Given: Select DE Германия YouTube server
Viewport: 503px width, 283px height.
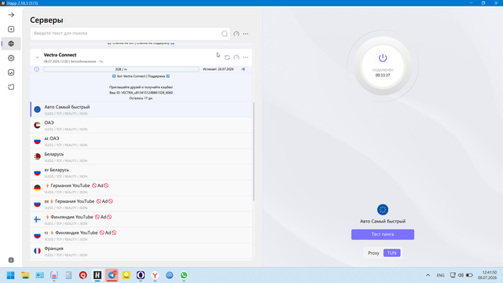Looking at the screenshot, I should click(x=141, y=204).
